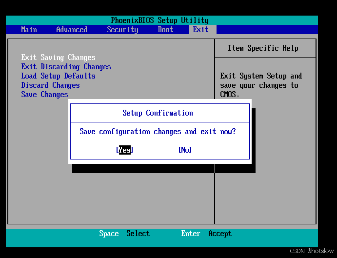Image resolution: width=337 pixels, height=258 pixels.
Task: Click the PhoenixBIOS Setup Utility title
Action: 159,20
